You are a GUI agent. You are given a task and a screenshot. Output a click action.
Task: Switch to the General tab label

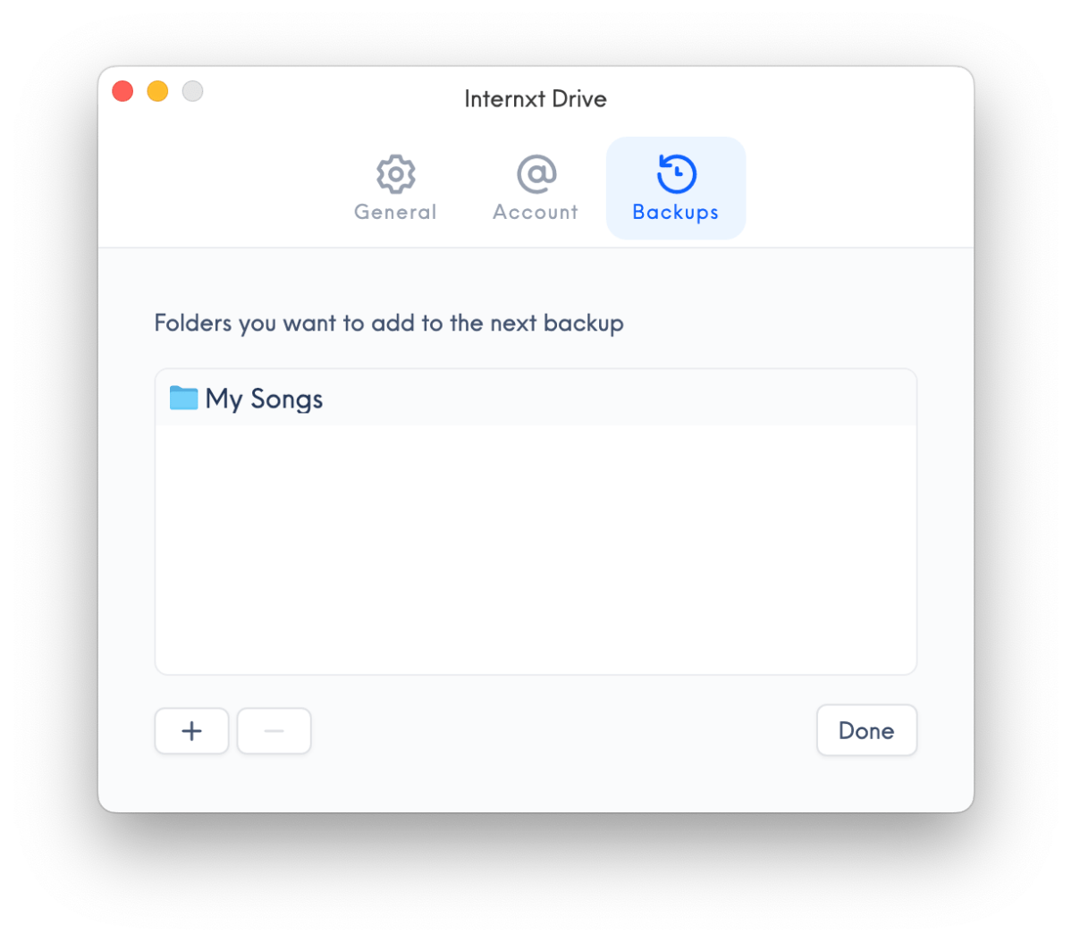click(x=395, y=212)
